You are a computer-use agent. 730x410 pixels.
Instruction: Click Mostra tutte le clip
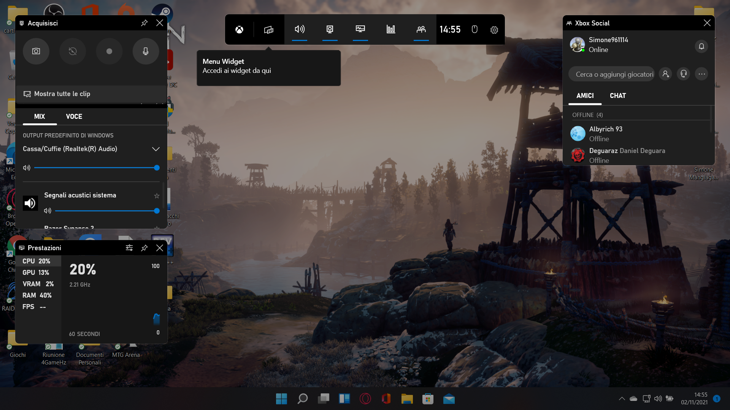coord(91,94)
